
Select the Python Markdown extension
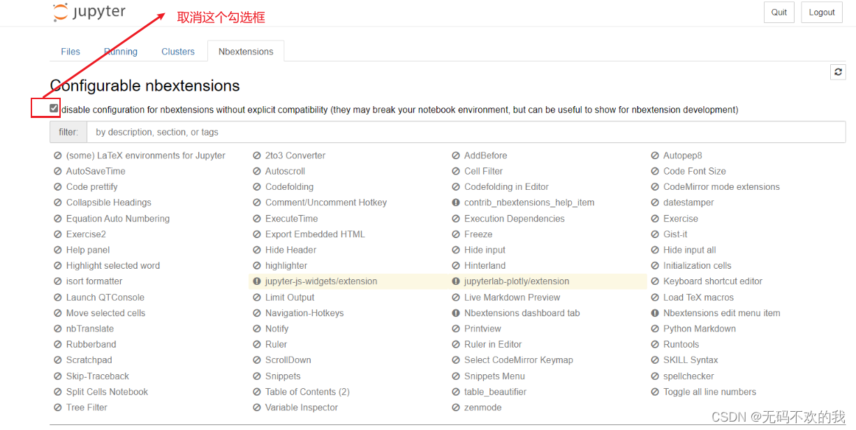700,329
